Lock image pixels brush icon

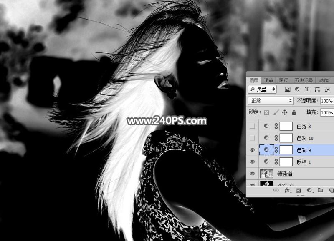[x=276, y=112]
